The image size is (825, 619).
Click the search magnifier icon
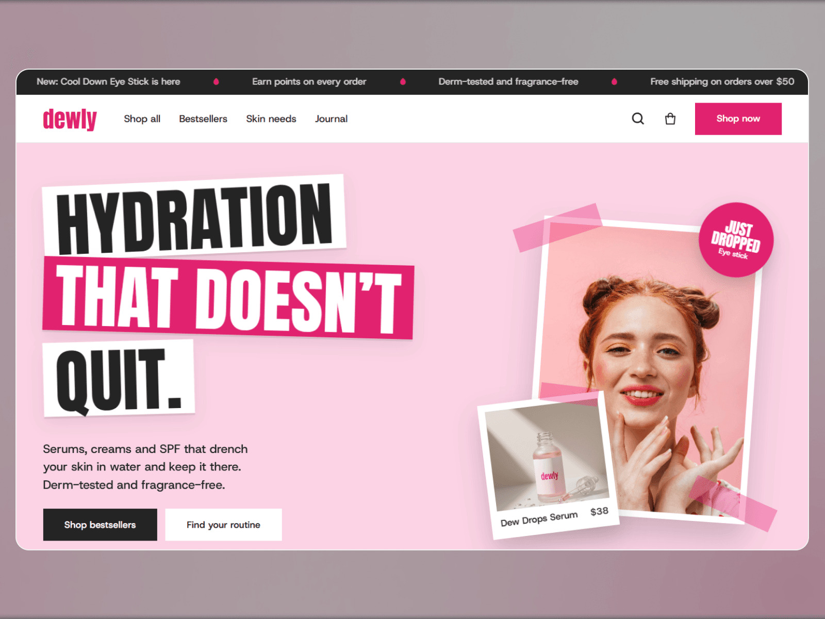point(638,119)
